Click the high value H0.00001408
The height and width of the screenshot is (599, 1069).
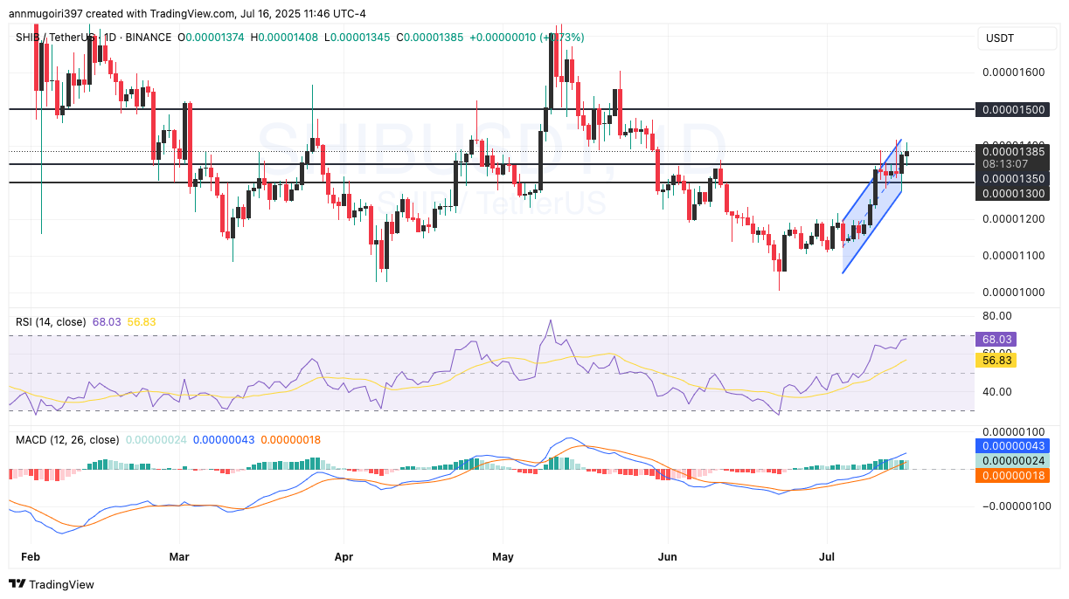coord(286,38)
